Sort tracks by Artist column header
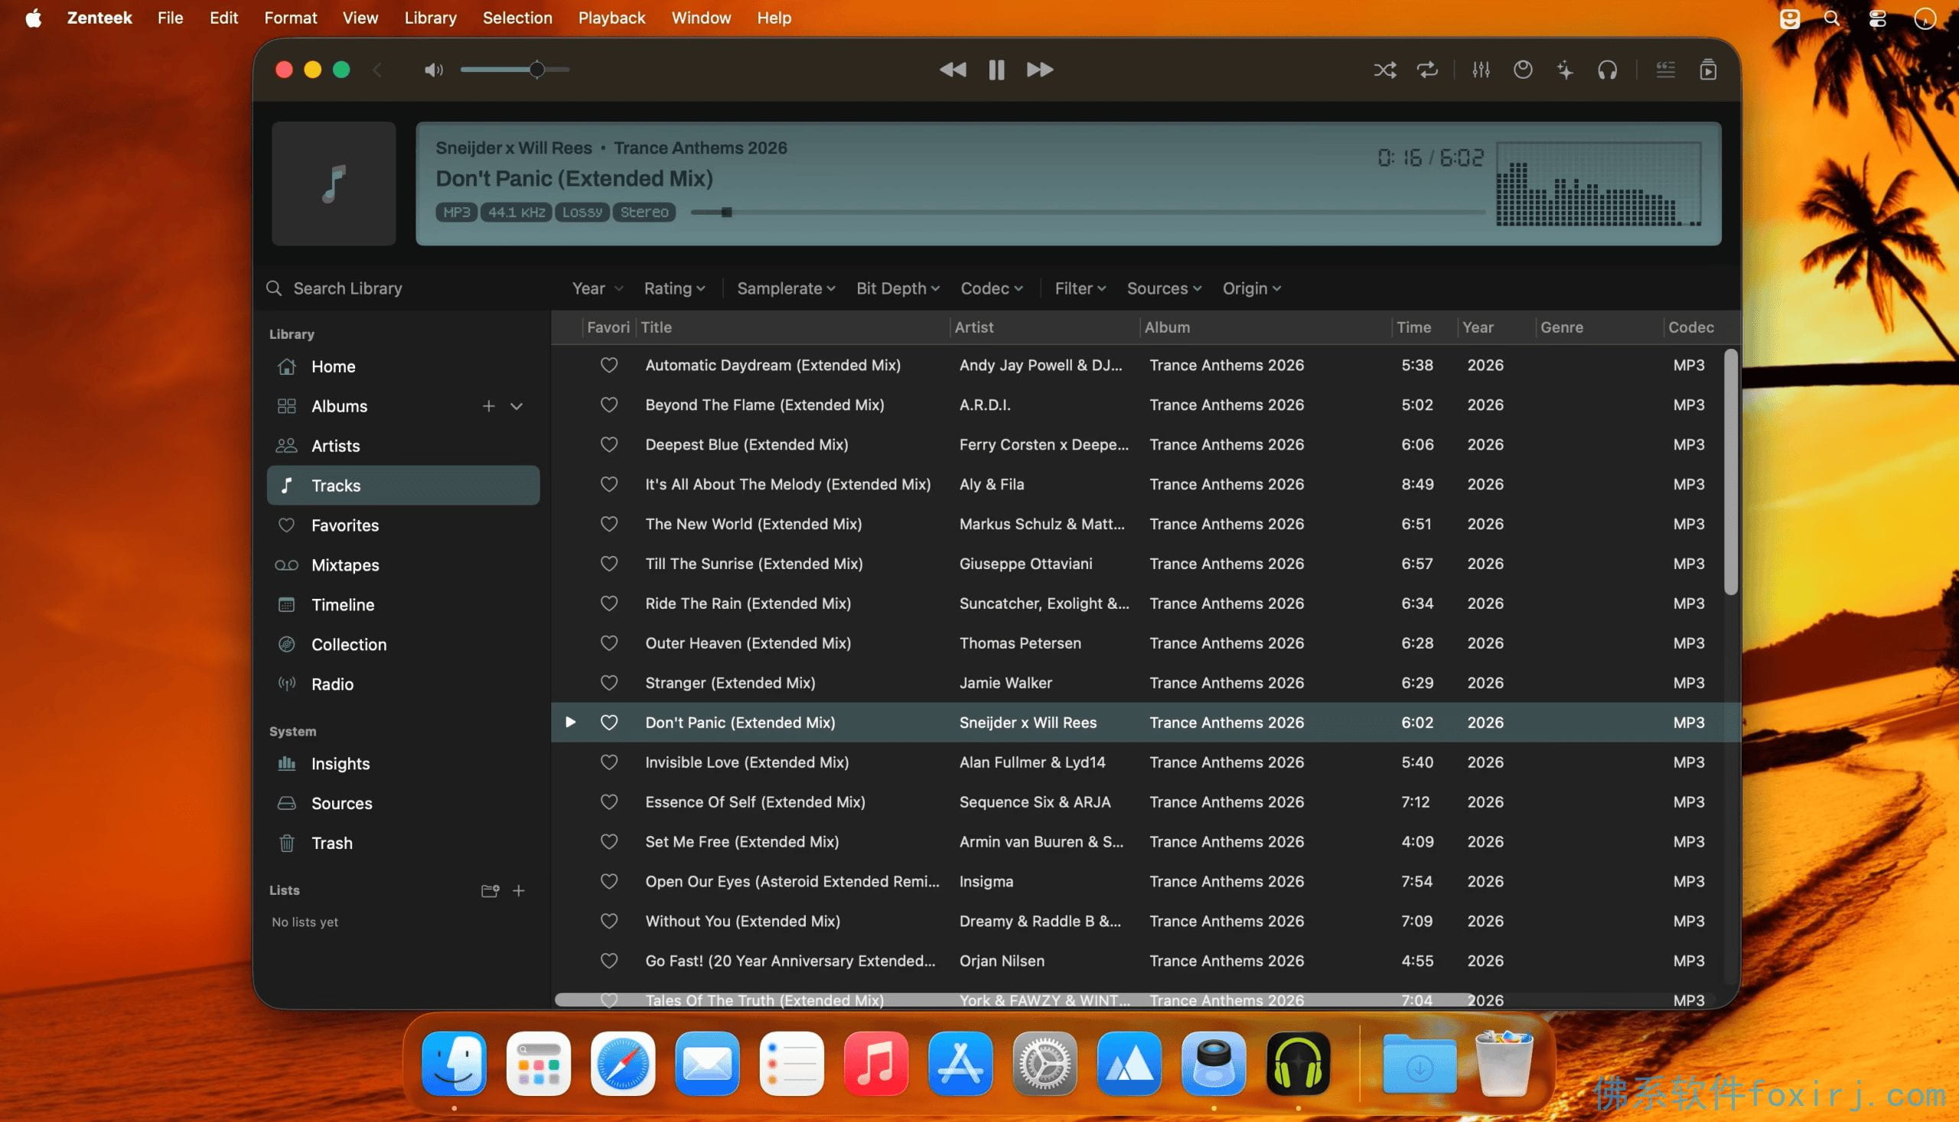Screen dimensions: 1959x1122 coord(1045,327)
